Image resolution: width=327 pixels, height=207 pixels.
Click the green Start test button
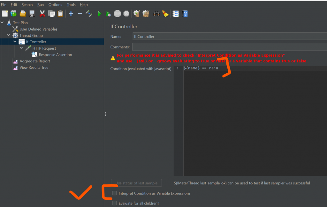[99, 14]
